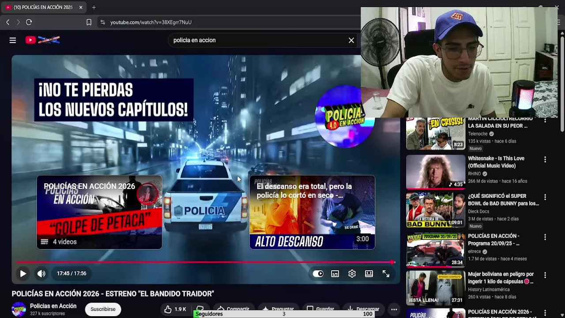Go to the YouTube home logo
This screenshot has height=318, width=565.
pyautogui.click(x=42, y=40)
